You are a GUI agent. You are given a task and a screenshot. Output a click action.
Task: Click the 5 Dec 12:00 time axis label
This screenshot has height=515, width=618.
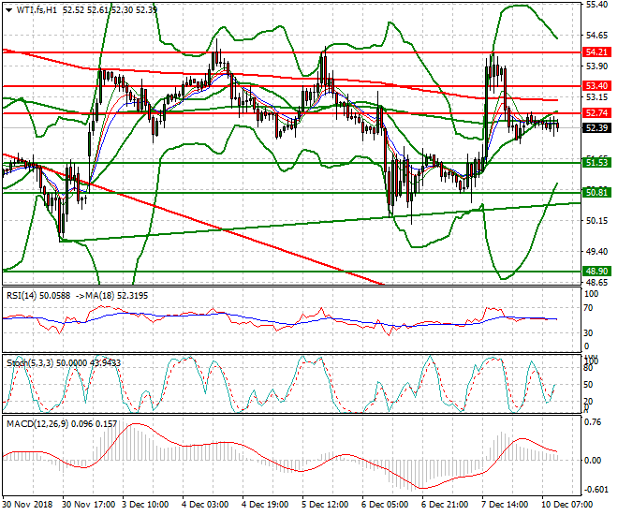coord(325,505)
